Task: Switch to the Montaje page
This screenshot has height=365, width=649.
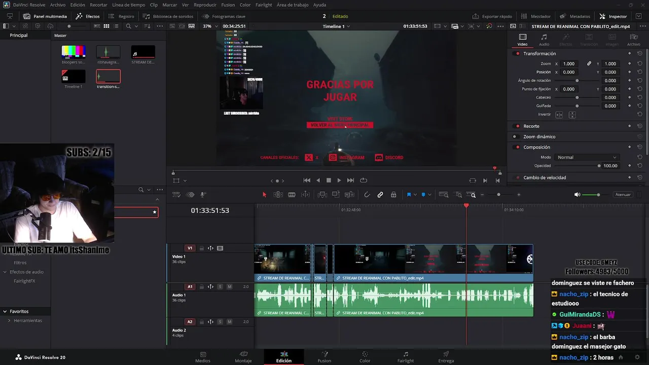Action: (243, 357)
